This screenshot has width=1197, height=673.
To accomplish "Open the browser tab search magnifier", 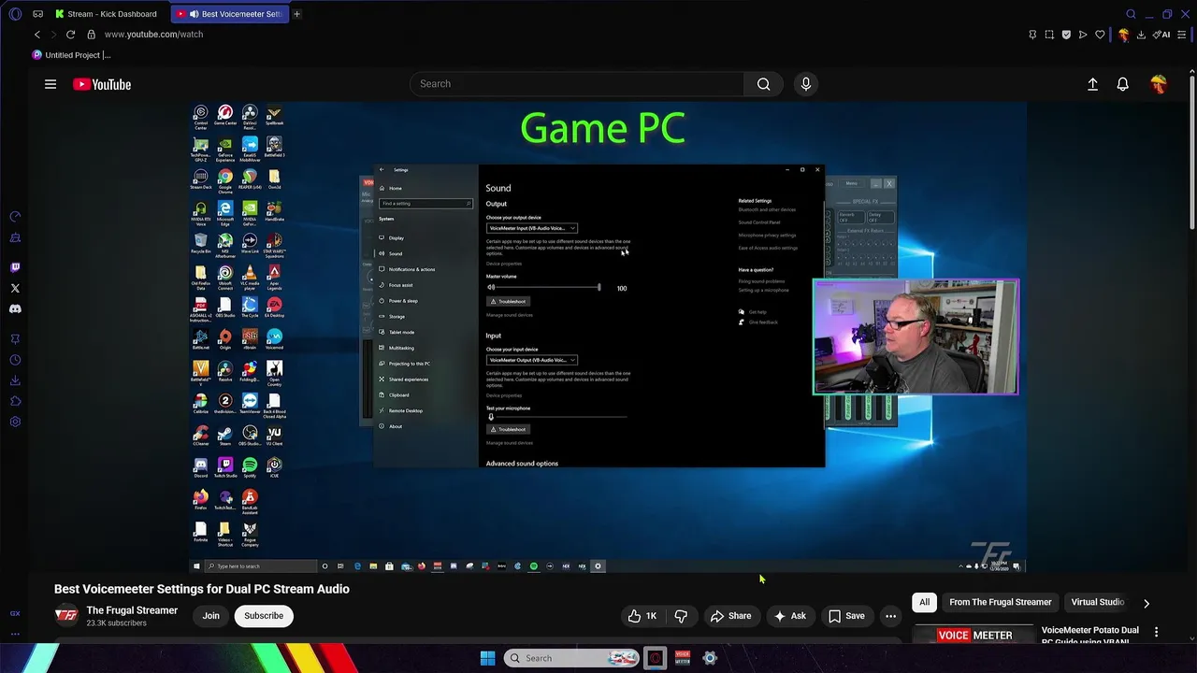I will coord(1131,14).
